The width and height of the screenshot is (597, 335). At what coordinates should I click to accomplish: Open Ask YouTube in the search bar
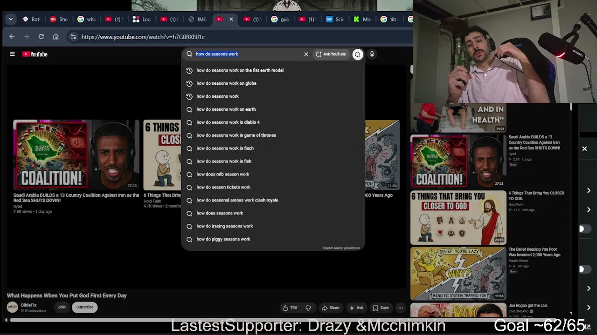click(x=331, y=54)
